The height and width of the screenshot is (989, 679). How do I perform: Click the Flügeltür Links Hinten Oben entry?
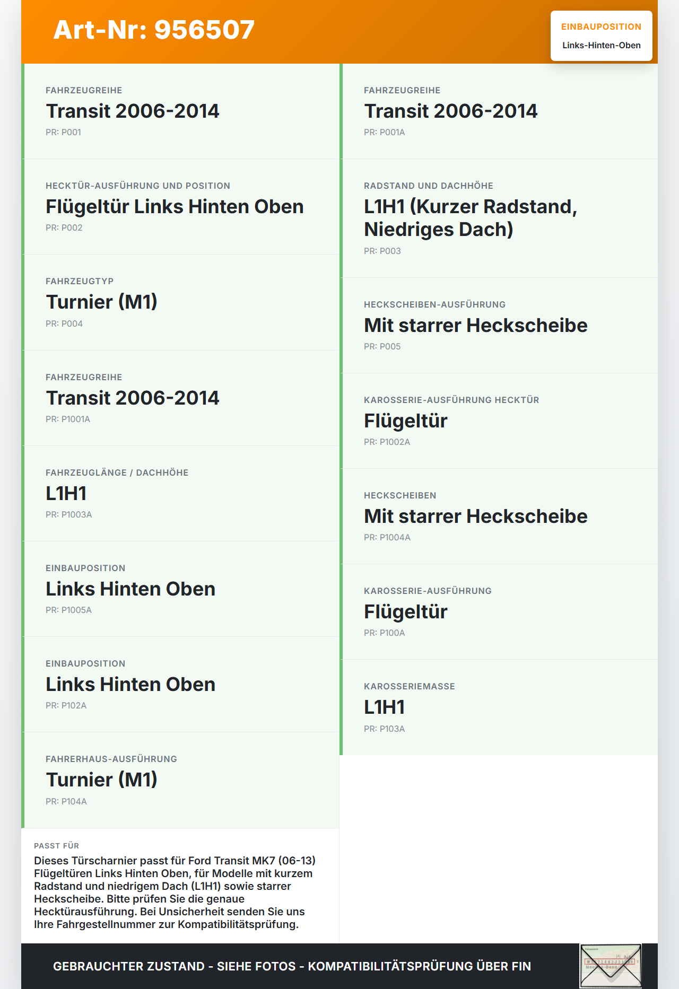pos(175,207)
